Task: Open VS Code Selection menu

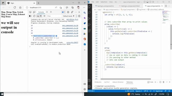Action: [x=104, y=2]
